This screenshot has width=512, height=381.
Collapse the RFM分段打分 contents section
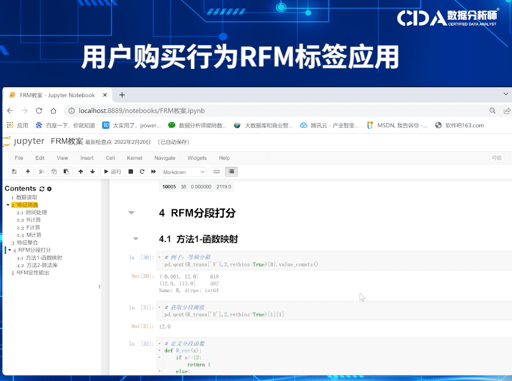point(9,250)
